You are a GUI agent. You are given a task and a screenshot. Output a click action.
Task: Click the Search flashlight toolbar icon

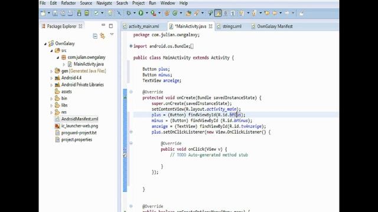(x=197, y=13)
